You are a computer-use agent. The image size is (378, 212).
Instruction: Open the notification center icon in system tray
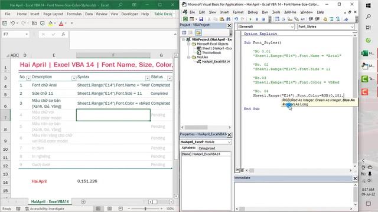point(368,204)
